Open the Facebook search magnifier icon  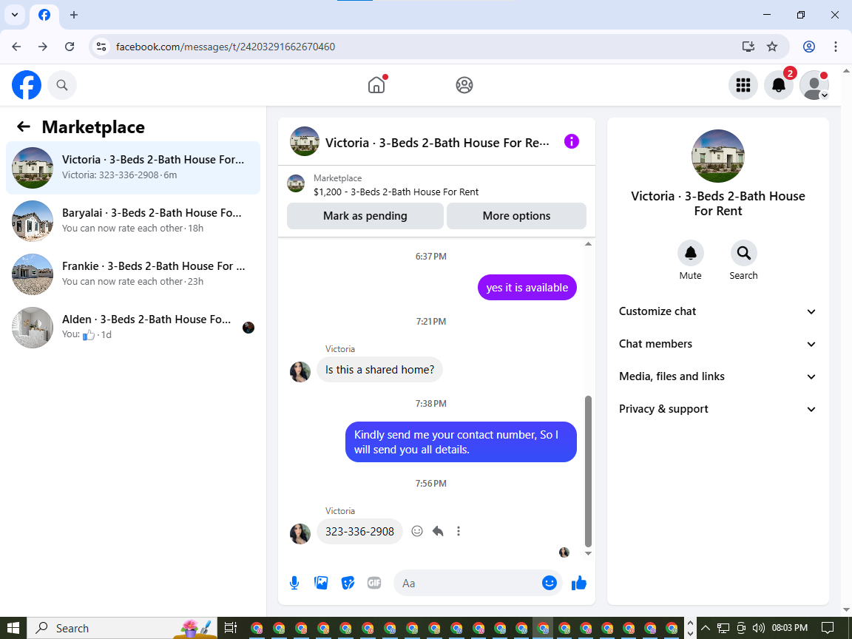tap(62, 85)
